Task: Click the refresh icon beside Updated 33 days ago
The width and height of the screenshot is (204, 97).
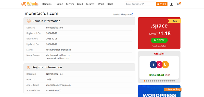Action: click(x=132, y=14)
